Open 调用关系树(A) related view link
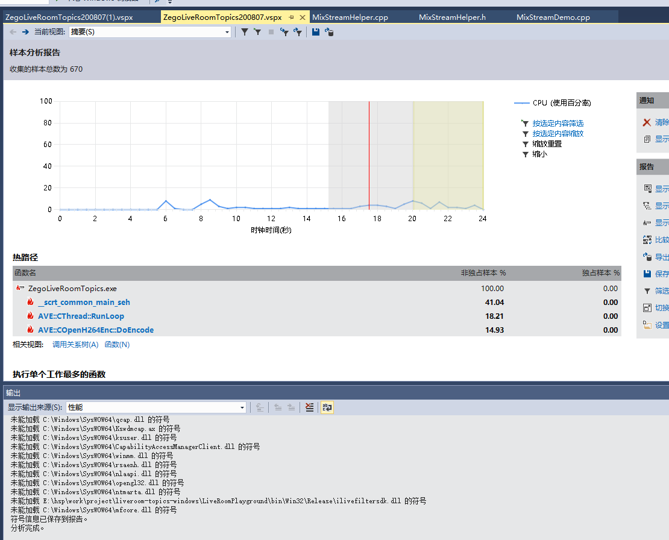 tap(75, 344)
